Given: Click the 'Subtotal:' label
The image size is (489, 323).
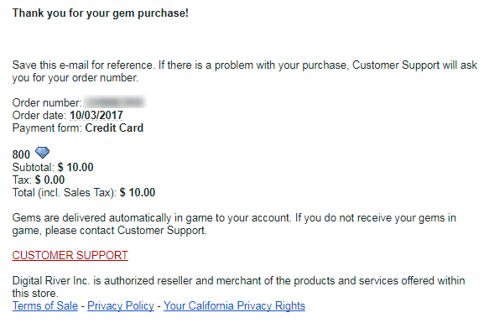Looking at the screenshot, I should [34, 167].
